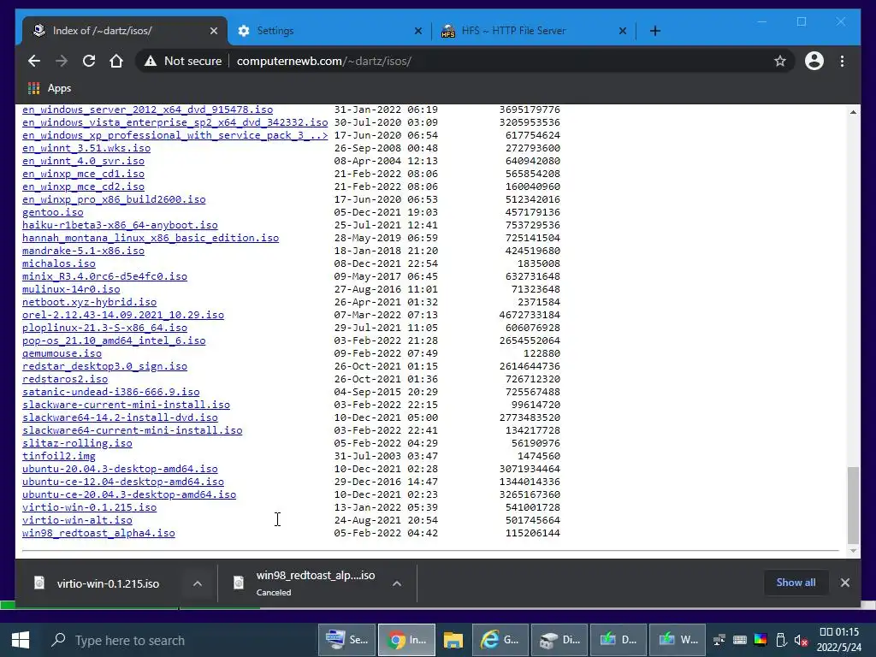
Task: Download slitaz-rolling.iso
Action: click(x=77, y=444)
